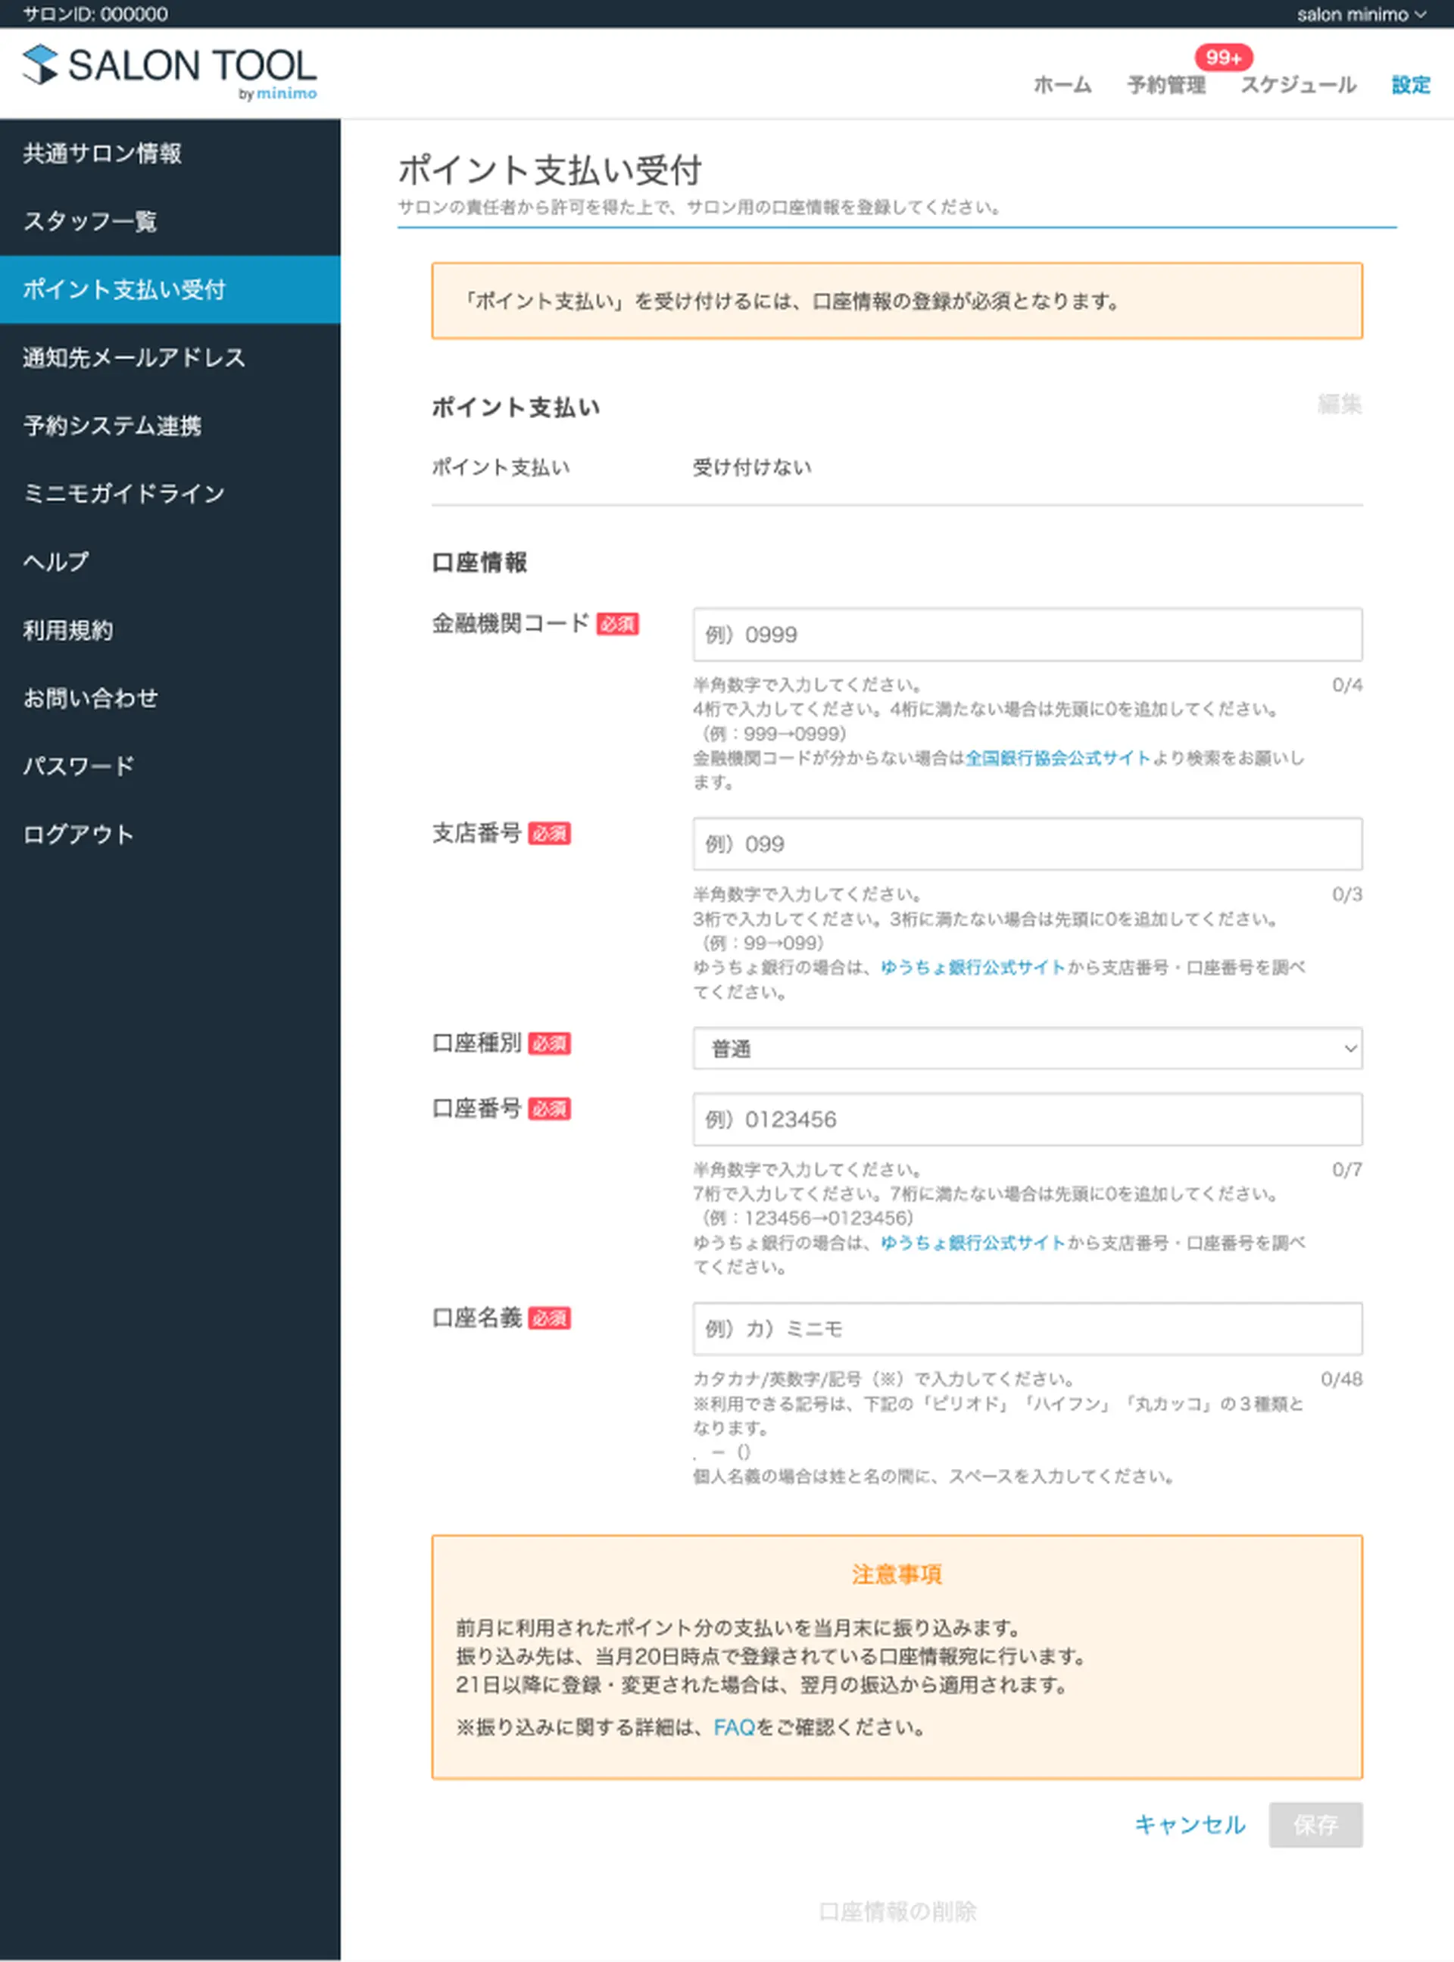Screen dimensions: 1454x1962
Task: Open 通知先メールアドレス settings
Action: click(x=134, y=358)
